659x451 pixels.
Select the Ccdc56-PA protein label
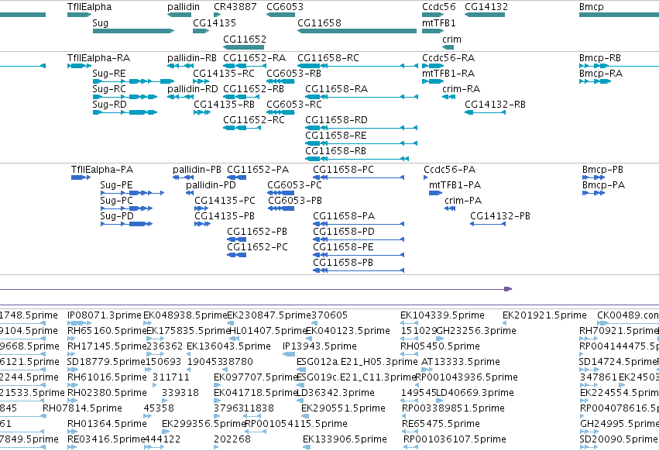pos(450,170)
